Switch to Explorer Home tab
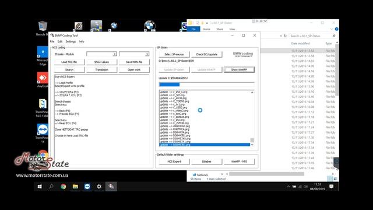The width and height of the screenshot is (373, 210). [x=207, y=29]
